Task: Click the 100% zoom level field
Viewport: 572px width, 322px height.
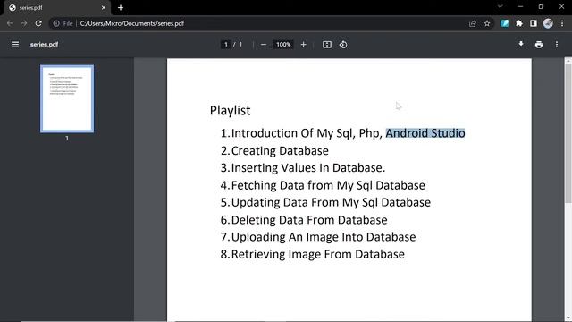Action: click(x=283, y=45)
